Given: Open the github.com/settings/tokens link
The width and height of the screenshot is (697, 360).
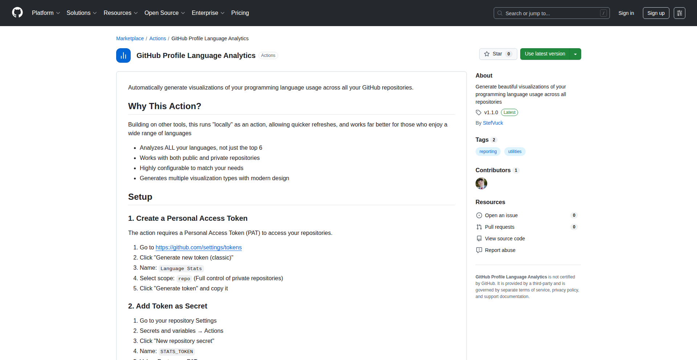Looking at the screenshot, I should pos(198,247).
